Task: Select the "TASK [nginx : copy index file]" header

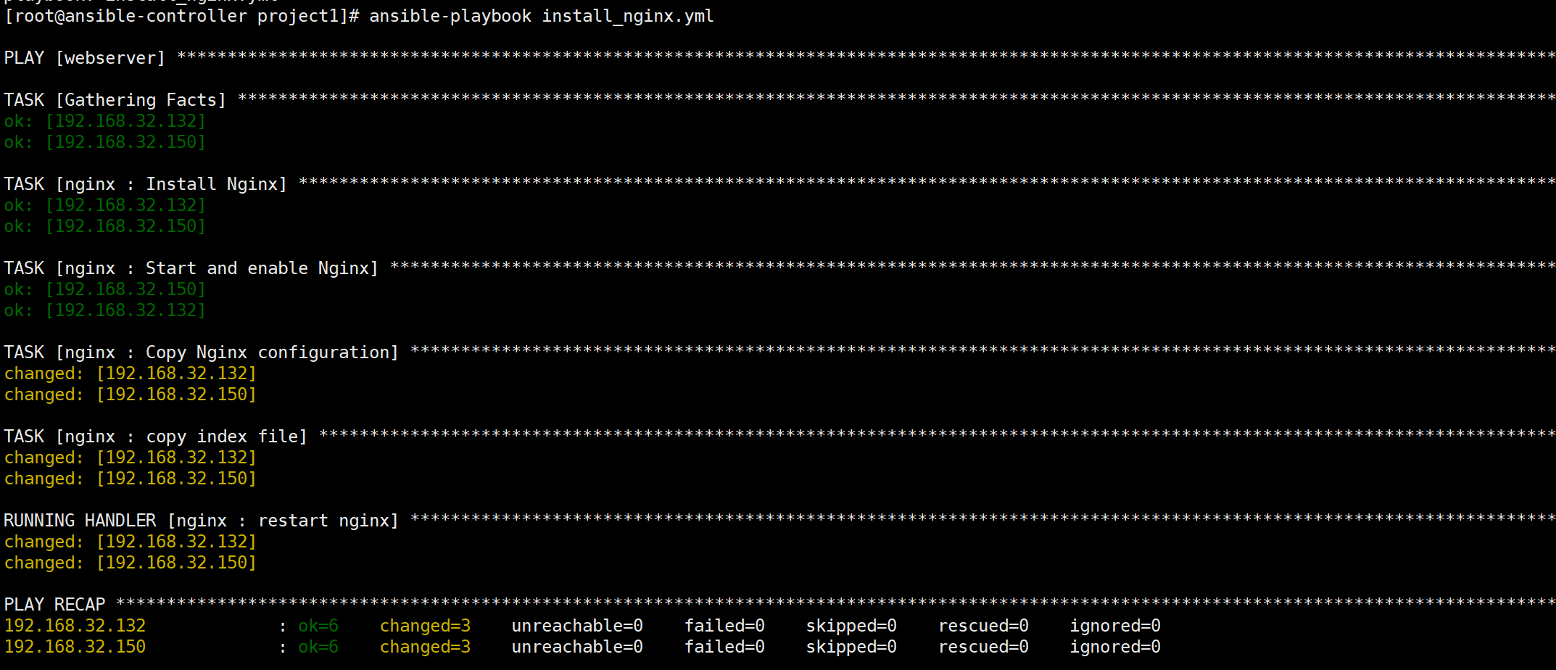Action: [156, 437]
